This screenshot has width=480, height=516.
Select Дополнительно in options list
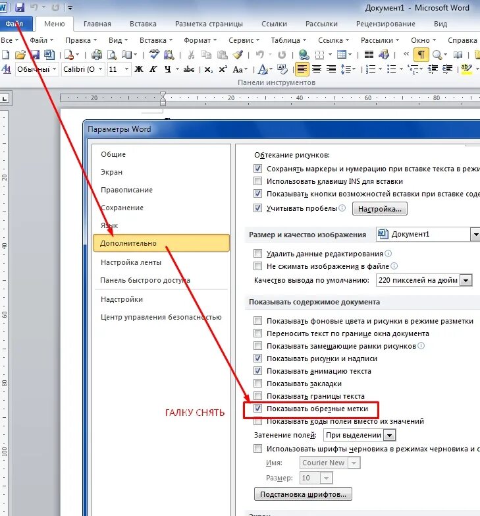pyautogui.click(x=161, y=243)
